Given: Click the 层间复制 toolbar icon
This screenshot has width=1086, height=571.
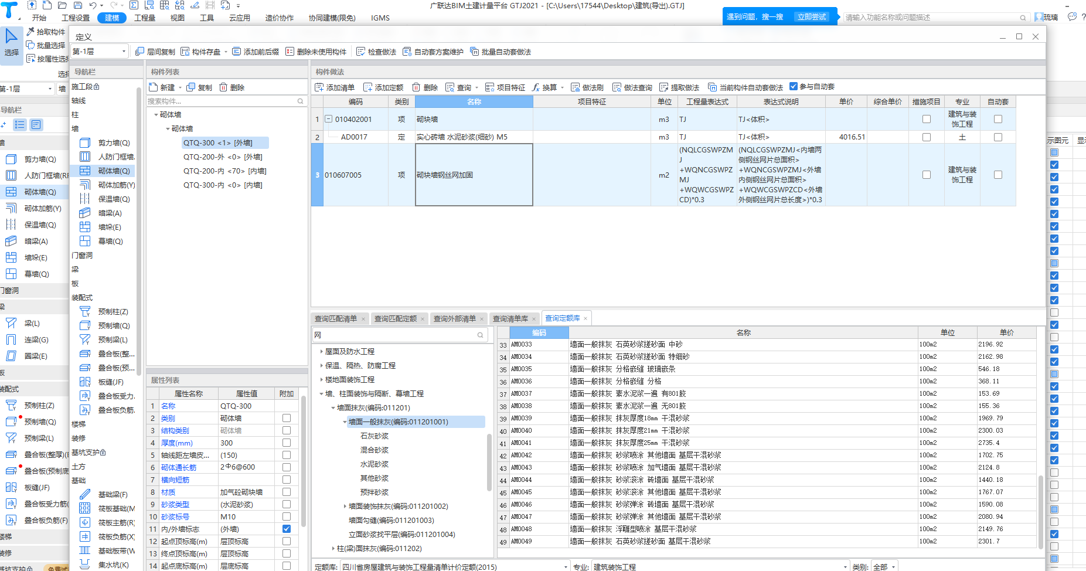Looking at the screenshot, I should (139, 52).
